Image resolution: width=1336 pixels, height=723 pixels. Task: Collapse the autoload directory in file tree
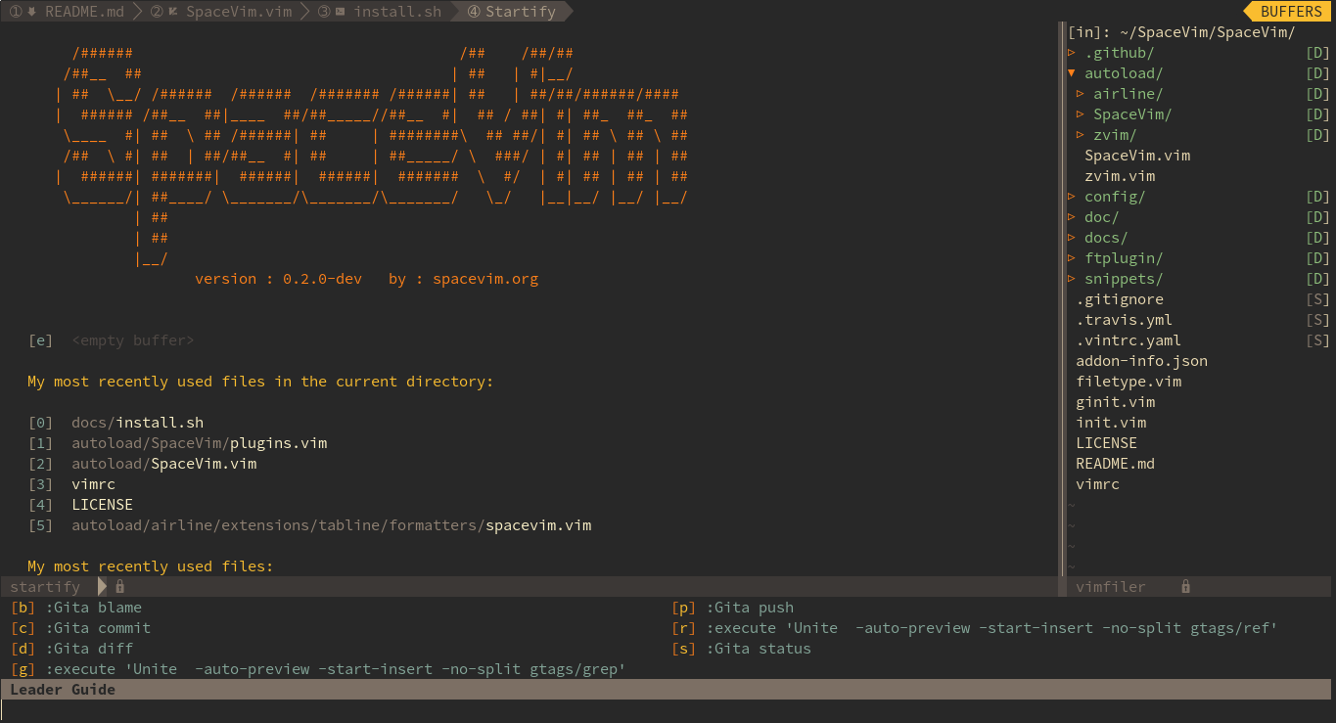[1071, 72]
